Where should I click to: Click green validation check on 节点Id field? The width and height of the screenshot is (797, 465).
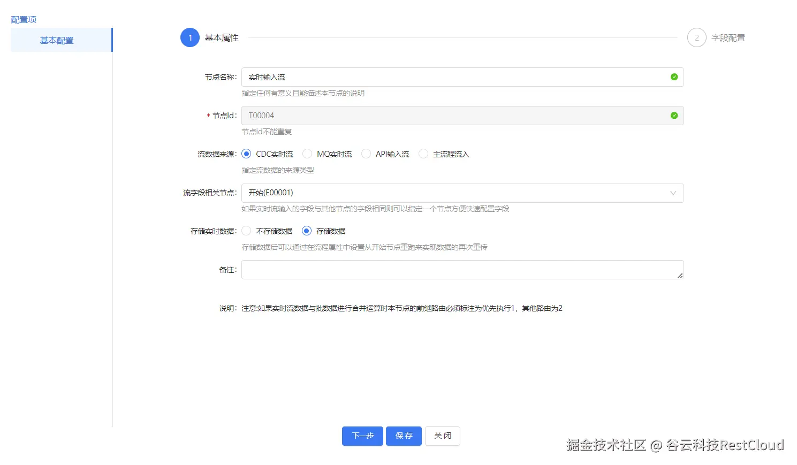coord(674,116)
